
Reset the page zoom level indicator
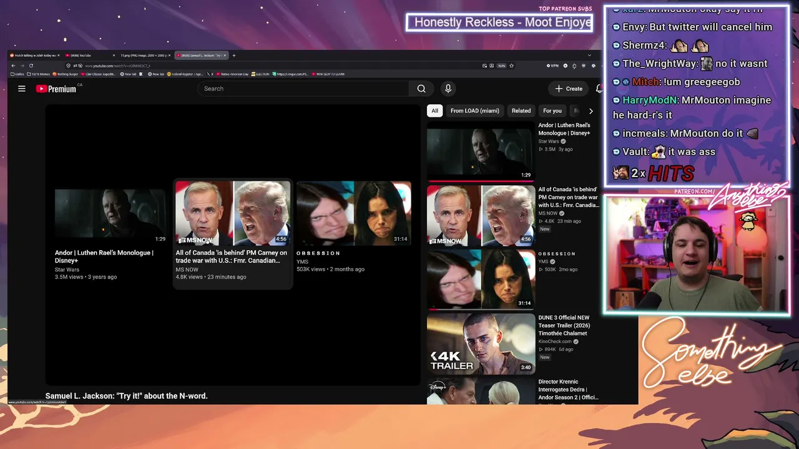coord(501,65)
